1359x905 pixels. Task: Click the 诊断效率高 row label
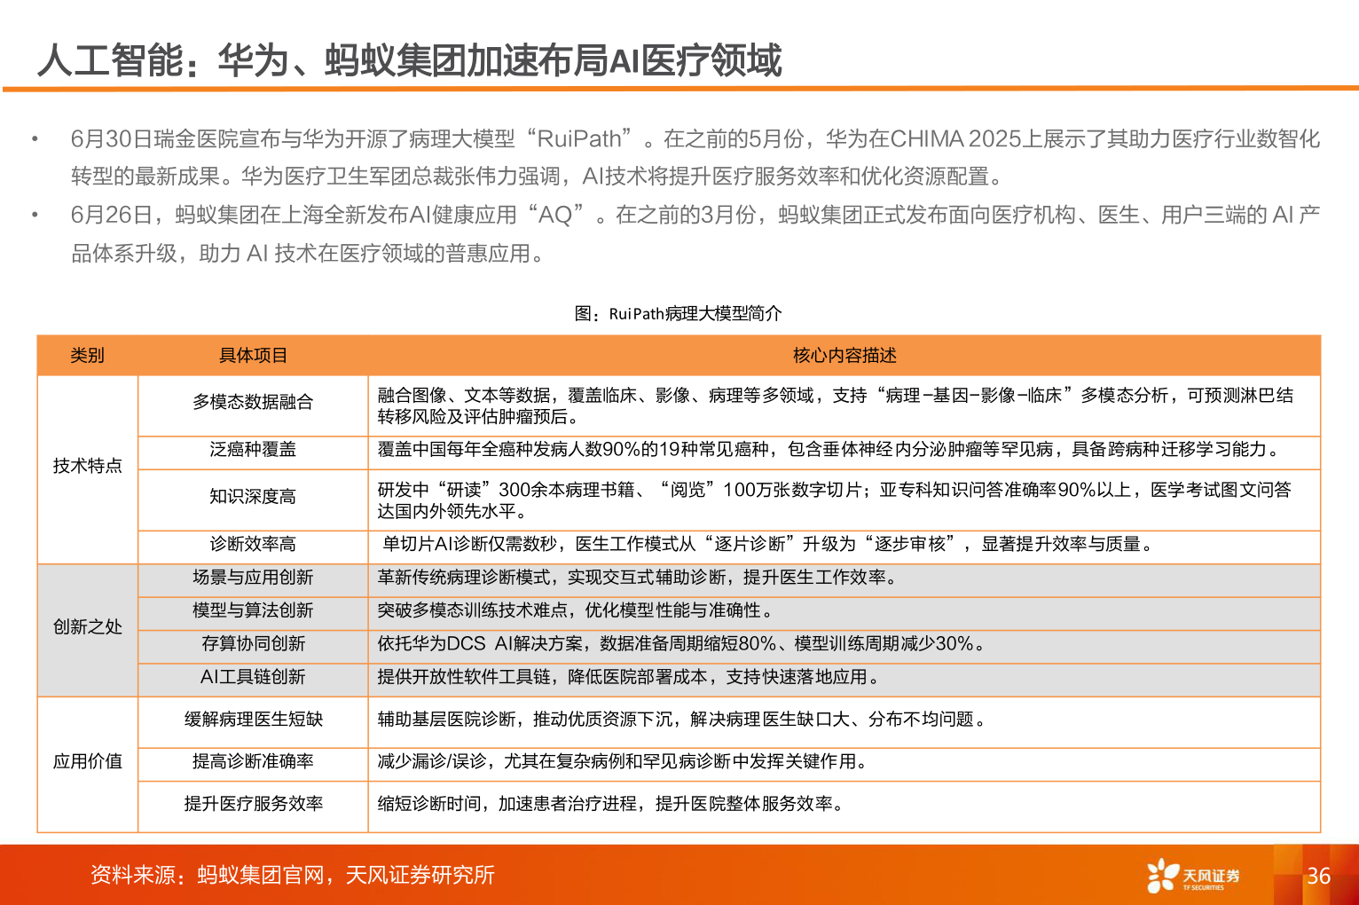[x=252, y=544]
